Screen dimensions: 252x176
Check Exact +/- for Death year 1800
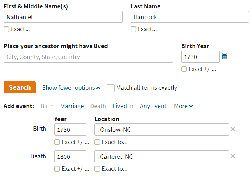[57, 169]
